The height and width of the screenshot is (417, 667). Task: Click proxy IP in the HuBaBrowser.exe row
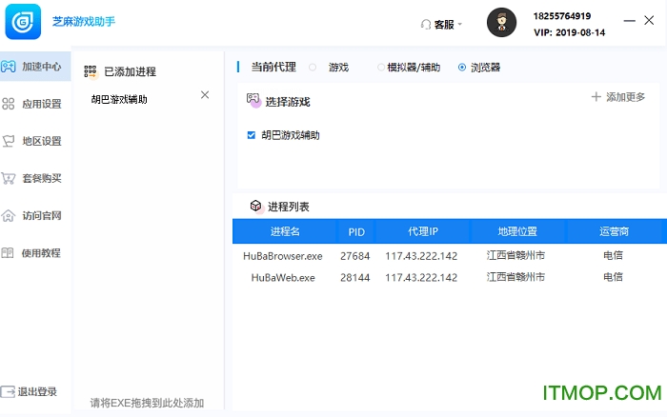[421, 256]
